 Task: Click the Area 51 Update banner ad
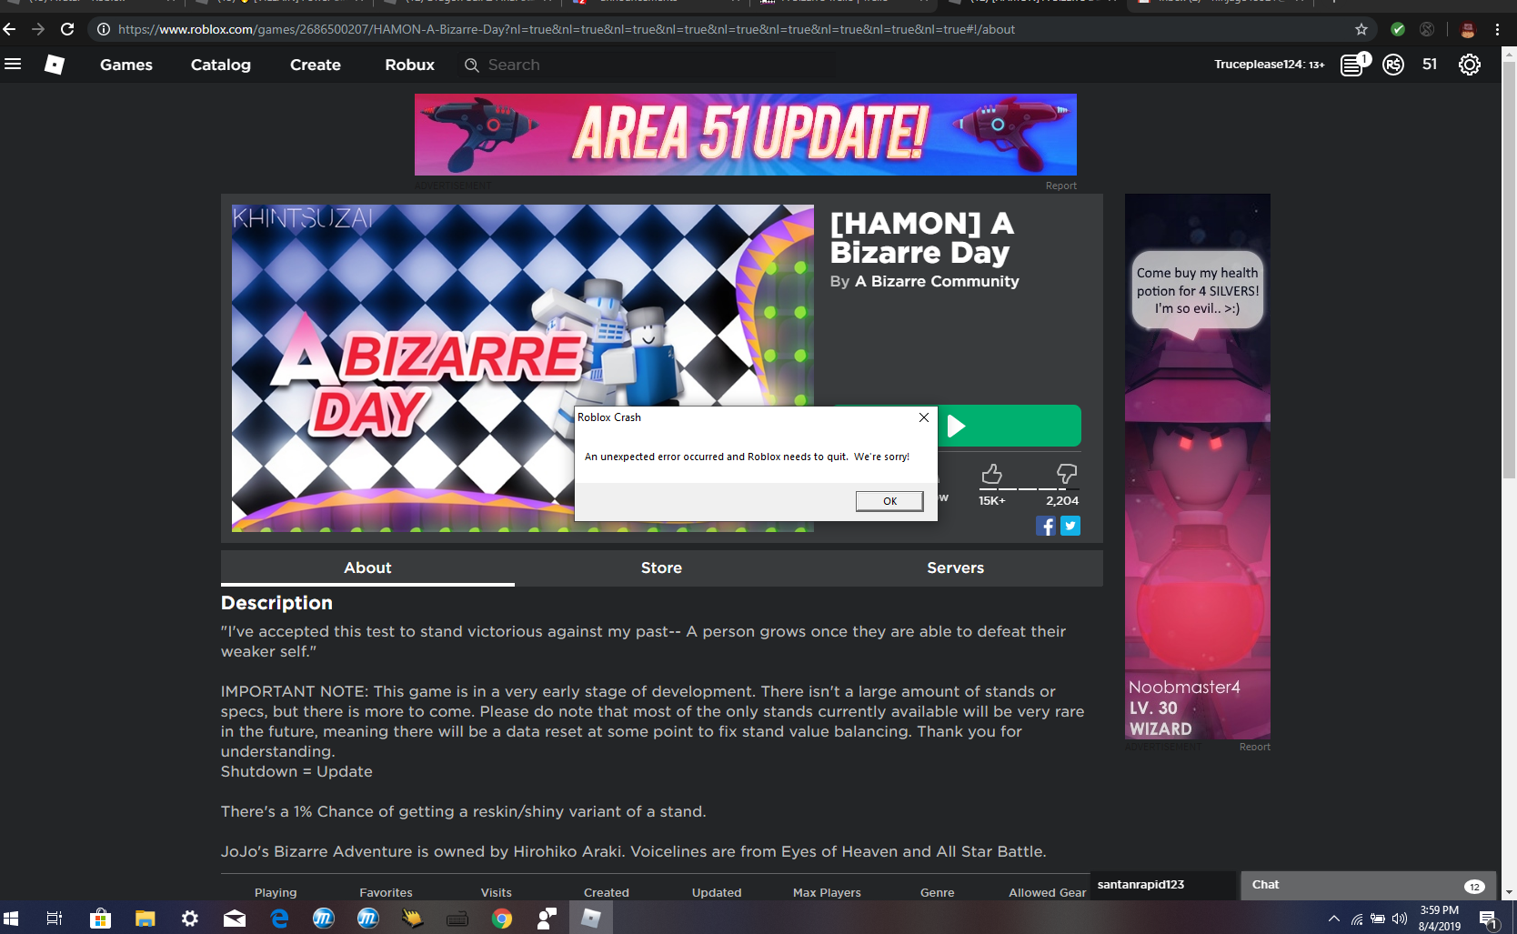746,135
